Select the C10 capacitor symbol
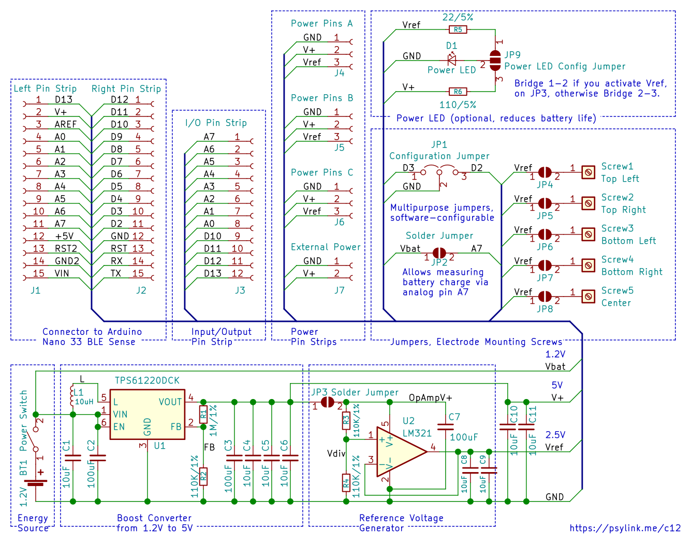The height and width of the screenshot is (544, 691). (x=508, y=427)
